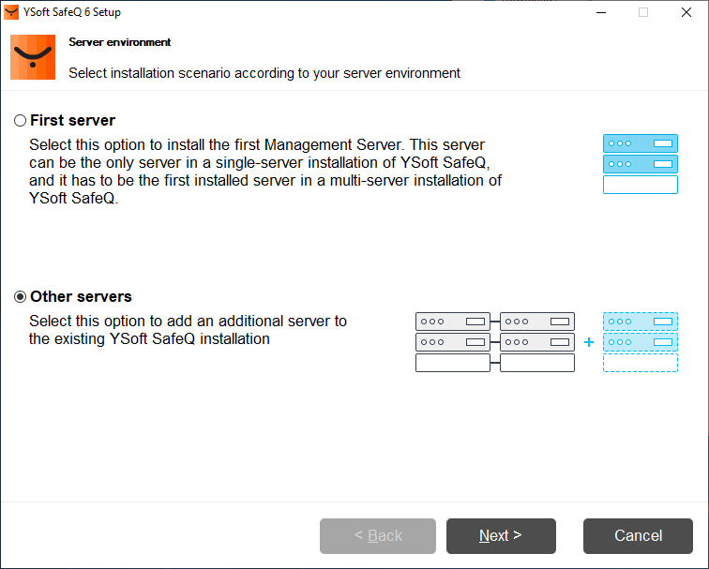Click the blue plus sign between server illustrations

589,342
